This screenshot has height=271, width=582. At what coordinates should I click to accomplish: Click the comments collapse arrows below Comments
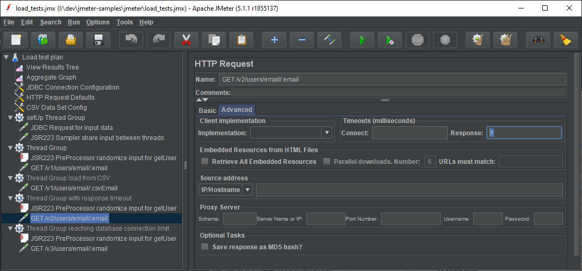[202, 100]
